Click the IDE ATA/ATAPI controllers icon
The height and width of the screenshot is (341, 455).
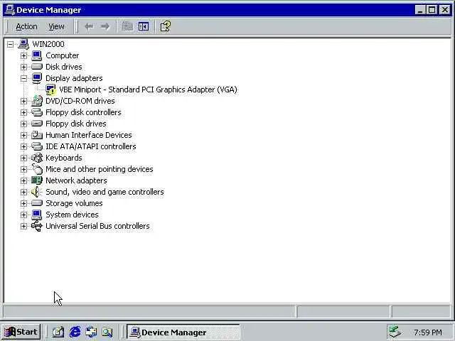[x=37, y=146]
